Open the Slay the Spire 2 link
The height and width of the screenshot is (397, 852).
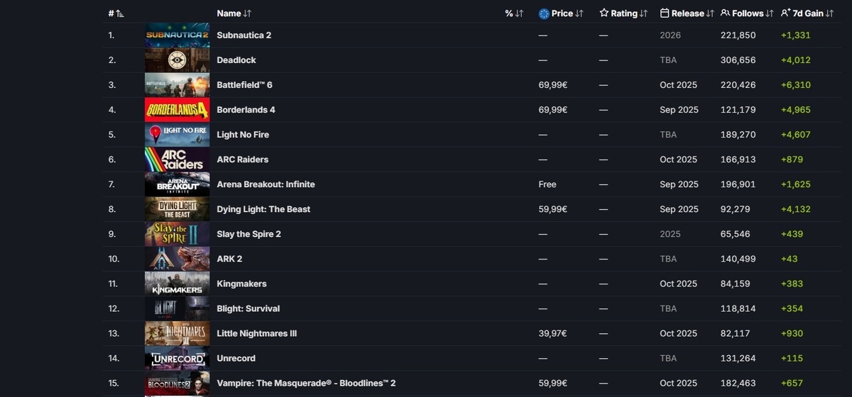248,234
